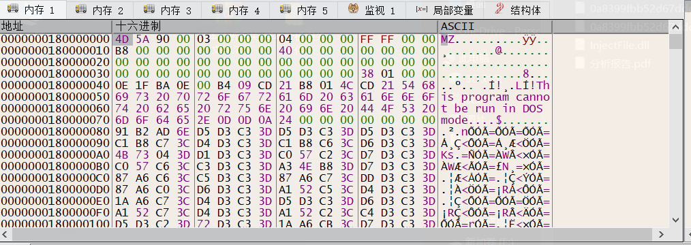Select address 0000000180000040
Screen dimensions: 691x245
click(x=55, y=85)
